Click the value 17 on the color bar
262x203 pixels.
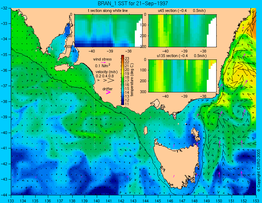point(127,81)
